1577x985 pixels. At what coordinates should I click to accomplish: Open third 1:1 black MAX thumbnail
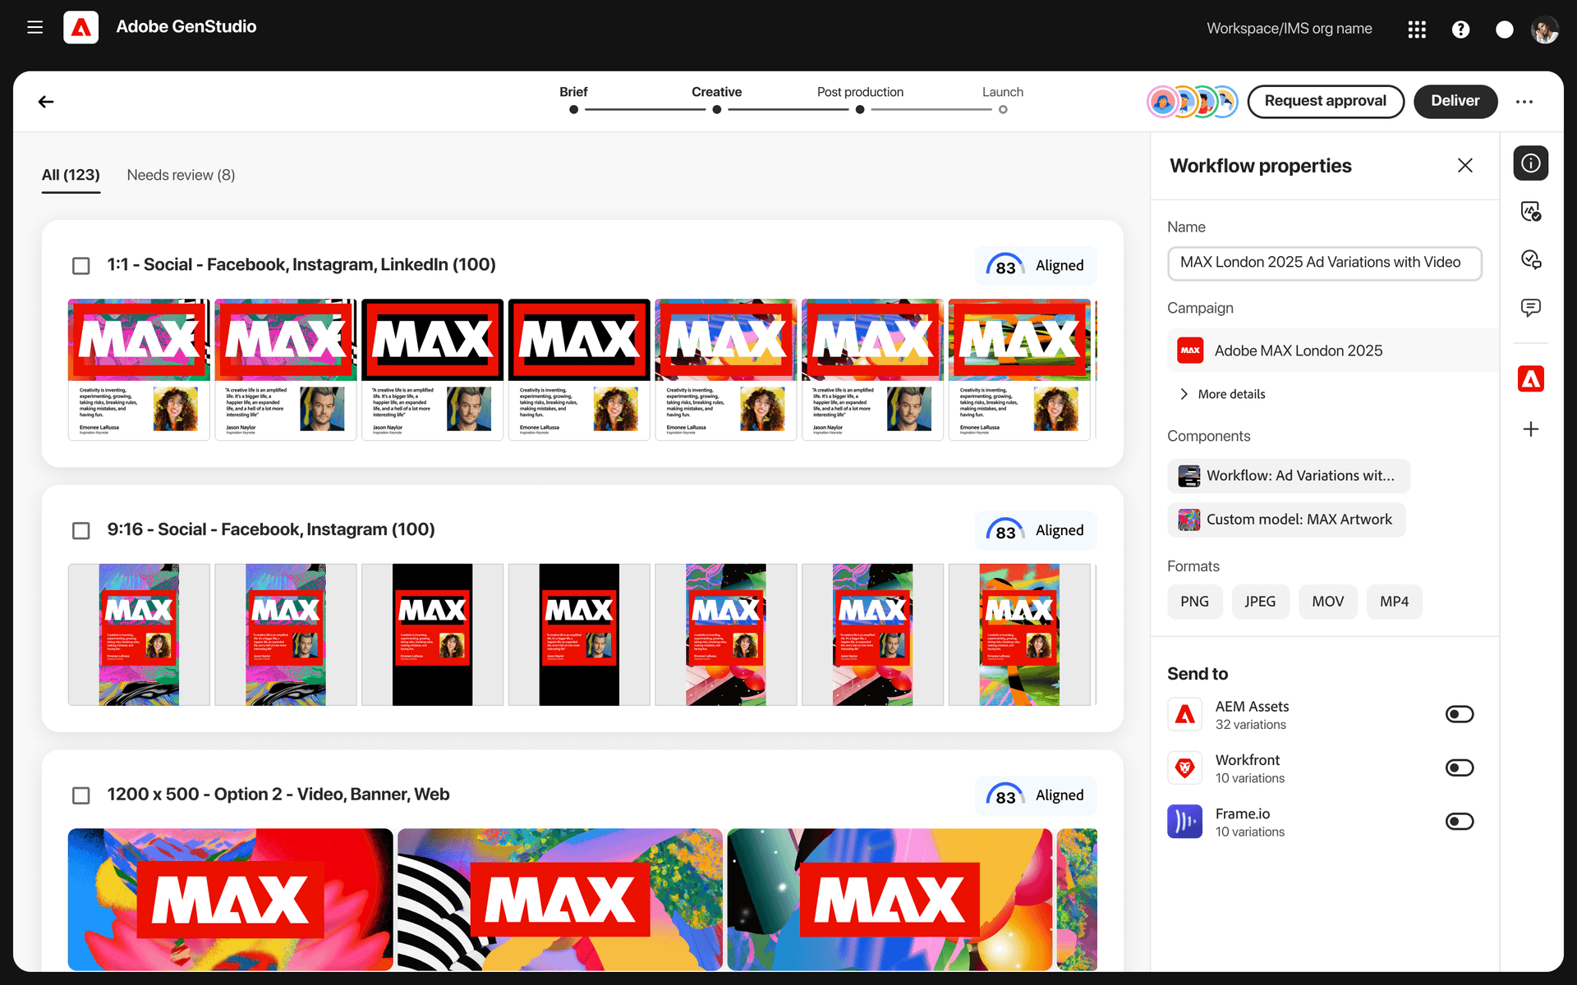coord(432,369)
